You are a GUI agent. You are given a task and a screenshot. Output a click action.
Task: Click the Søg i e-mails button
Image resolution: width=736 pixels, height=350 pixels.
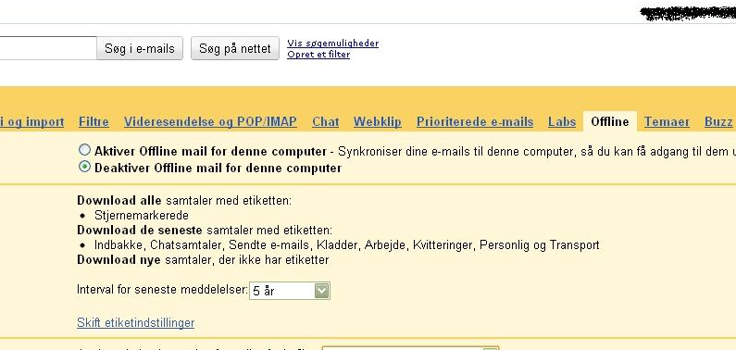140,48
